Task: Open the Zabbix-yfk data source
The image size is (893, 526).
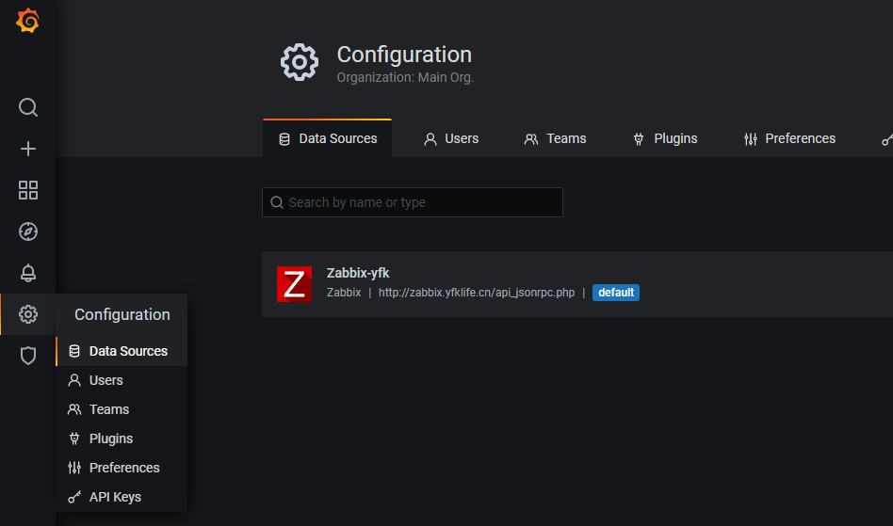Action: [576, 284]
